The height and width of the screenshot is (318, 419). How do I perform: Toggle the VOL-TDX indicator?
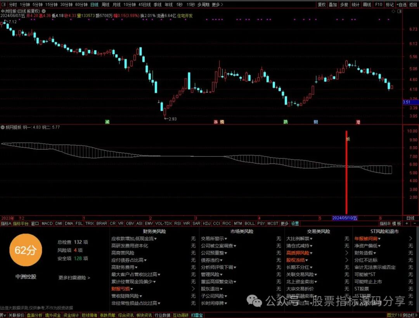163,223
